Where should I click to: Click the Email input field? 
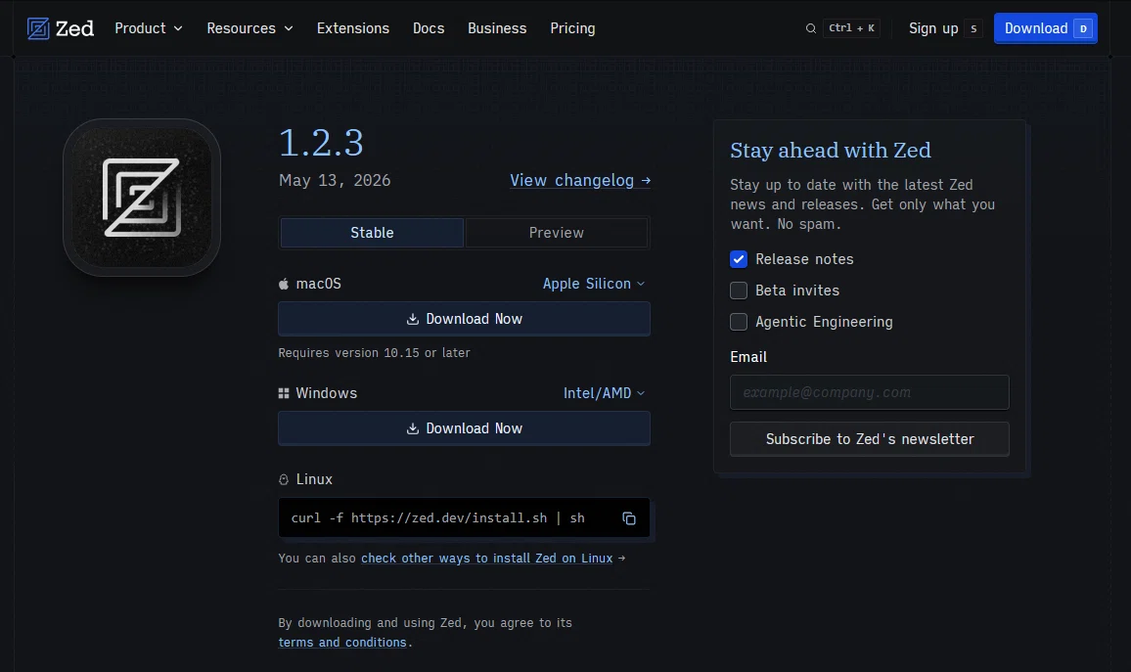(x=869, y=392)
